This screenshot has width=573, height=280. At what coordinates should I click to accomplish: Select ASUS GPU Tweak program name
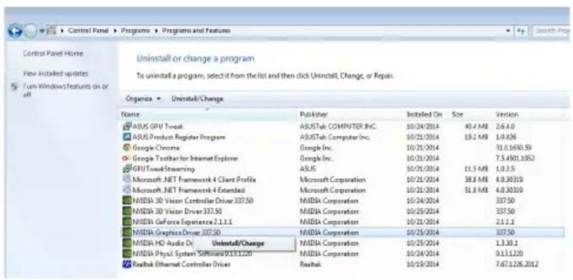(x=158, y=126)
